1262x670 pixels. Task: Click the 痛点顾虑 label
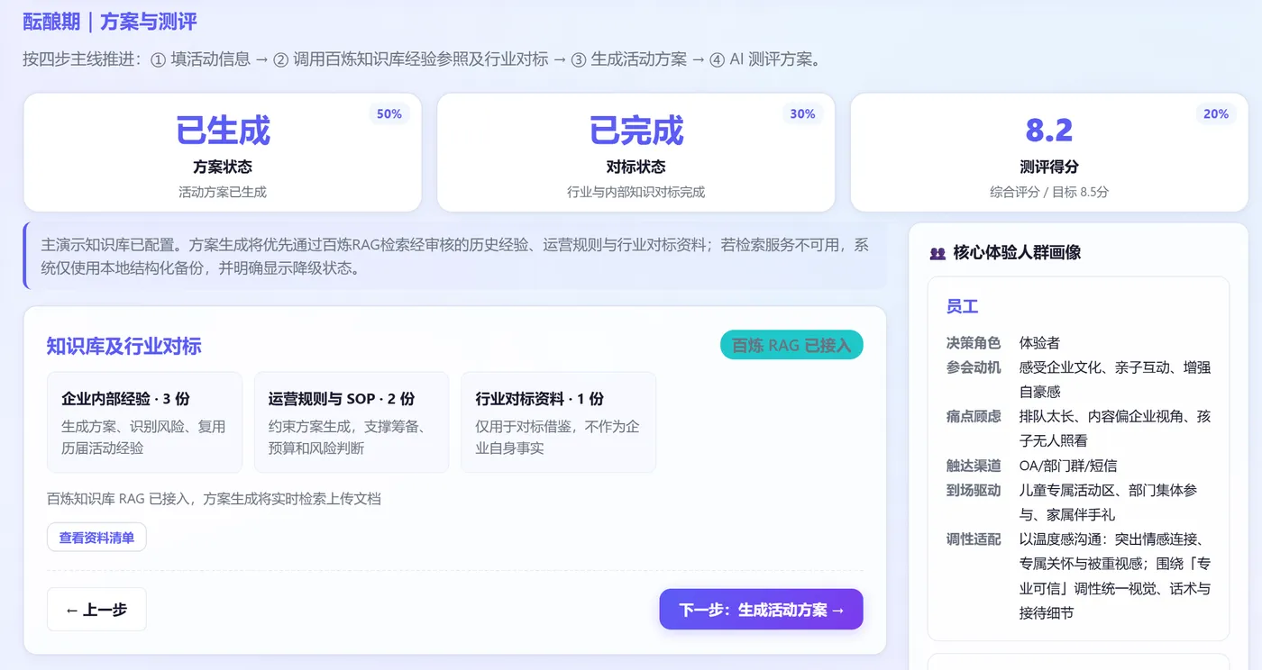click(974, 416)
